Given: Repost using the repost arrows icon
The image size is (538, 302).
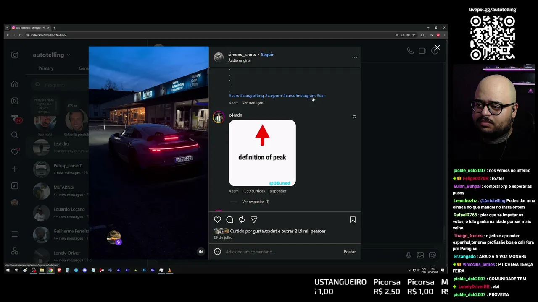Looking at the screenshot, I should click(x=242, y=220).
